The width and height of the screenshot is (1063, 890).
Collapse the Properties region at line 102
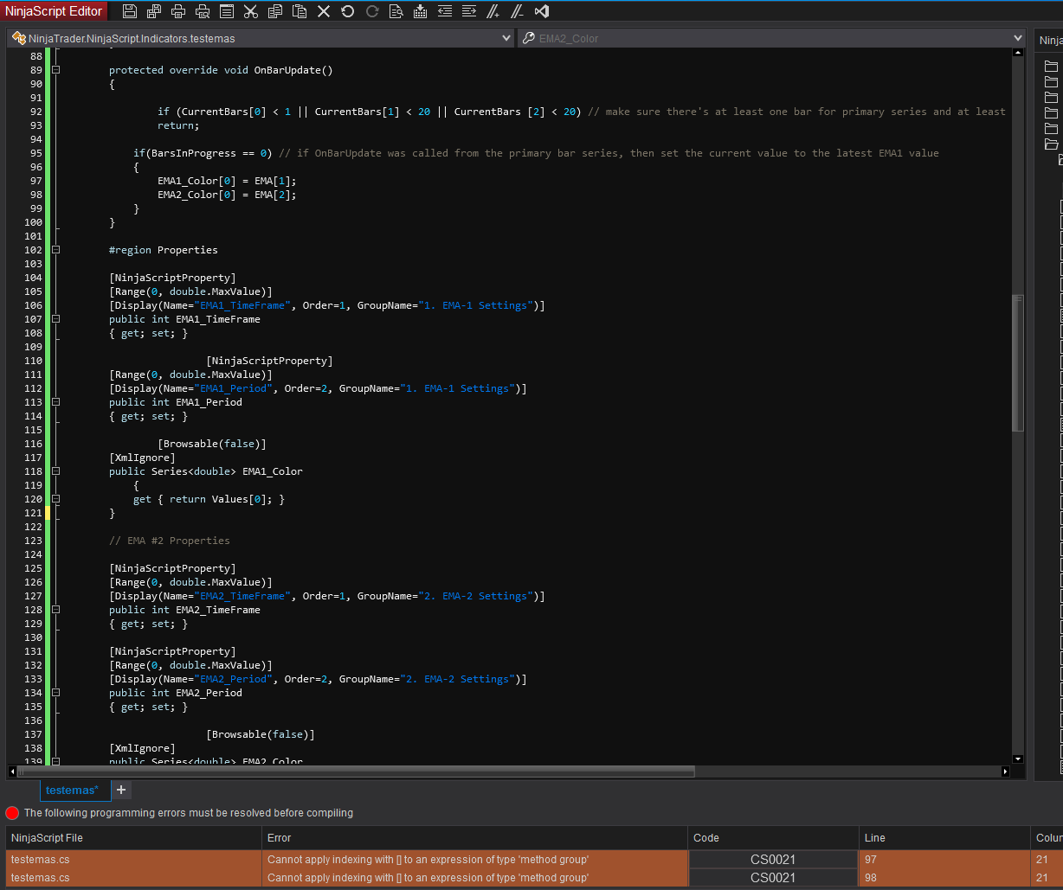[55, 250]
